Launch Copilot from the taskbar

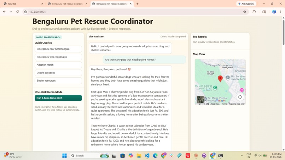(131, 156)
